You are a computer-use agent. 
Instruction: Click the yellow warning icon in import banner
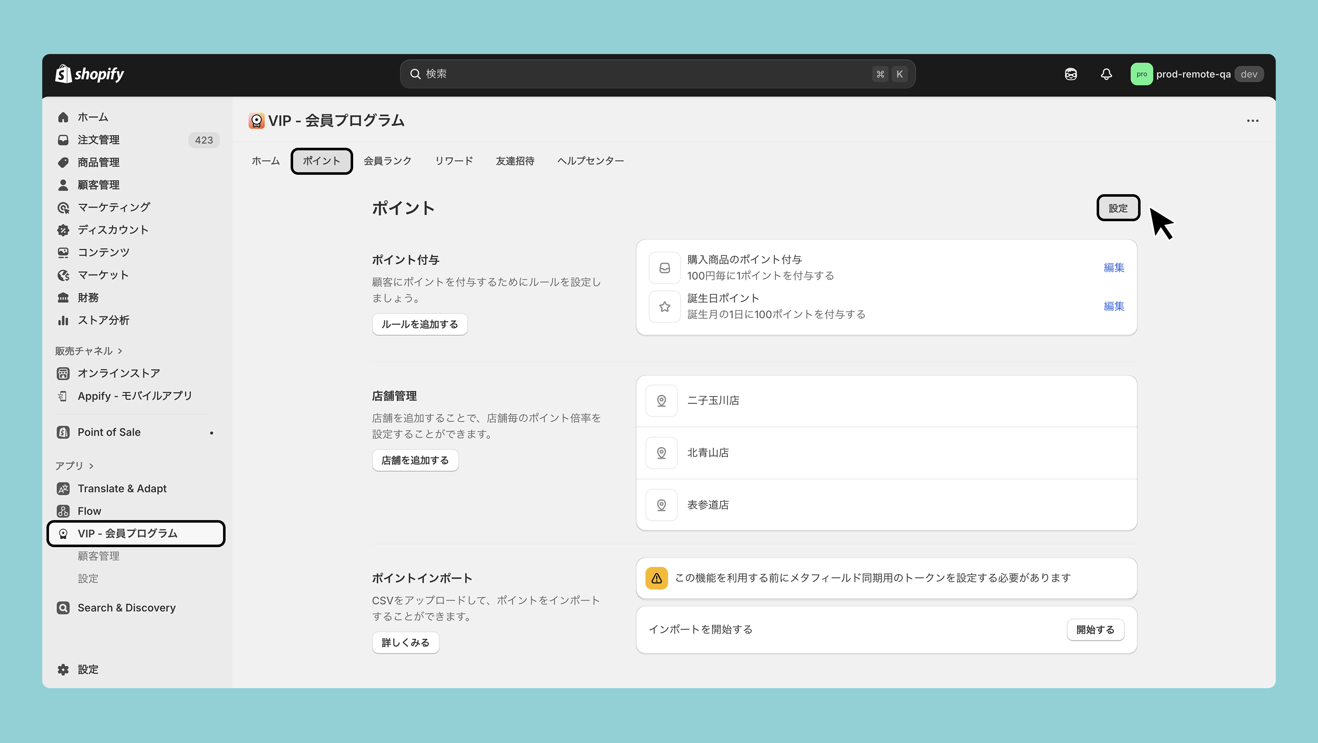(x=656, y=578)
